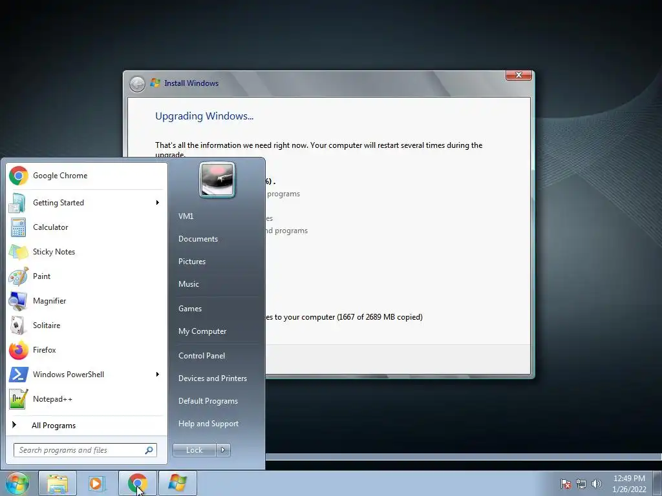Click the search magnifier icon in Start menu
Screen dimensions: 662x496
point(149,450)
